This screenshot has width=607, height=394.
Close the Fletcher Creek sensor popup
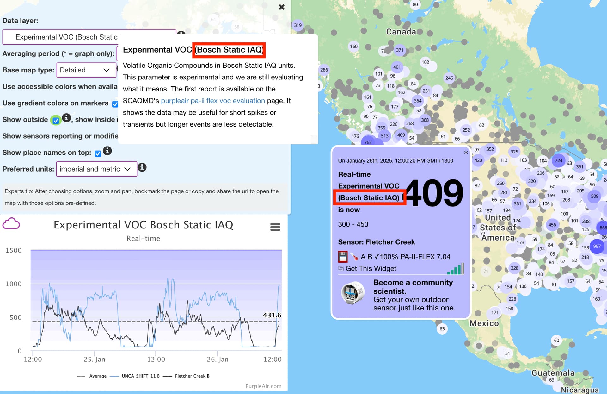466,153
